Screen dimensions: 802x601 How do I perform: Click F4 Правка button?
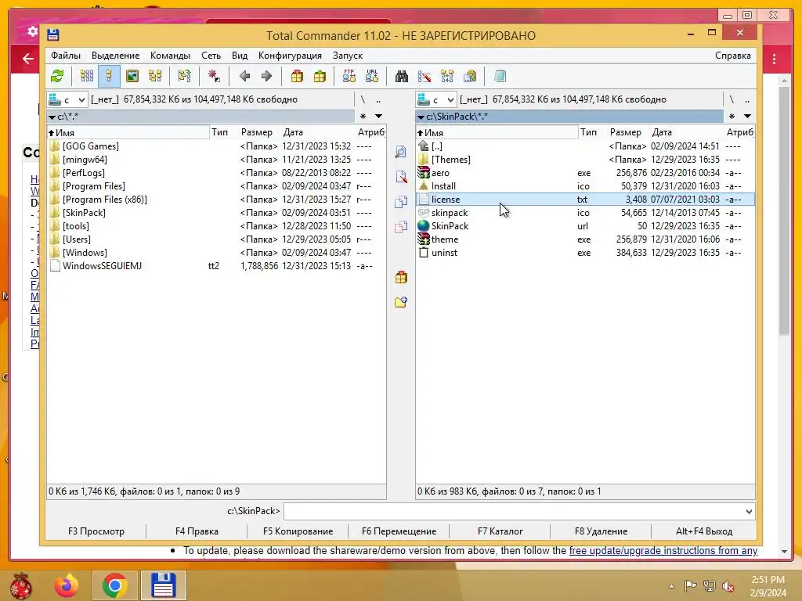click(197, 531)
